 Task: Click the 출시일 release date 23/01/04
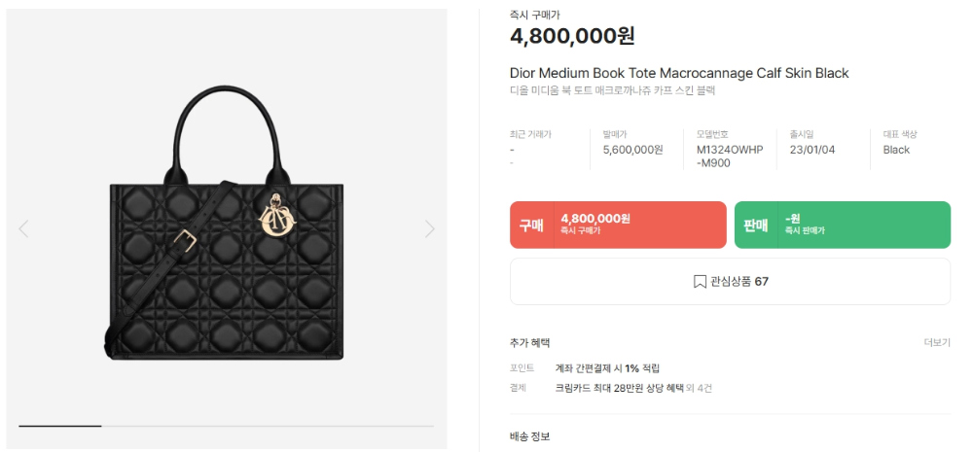tap(812, 150)
